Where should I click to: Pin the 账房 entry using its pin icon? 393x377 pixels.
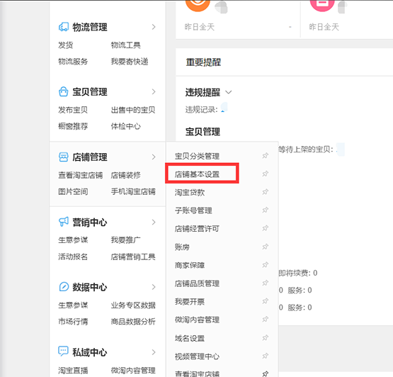pos(265,247)
